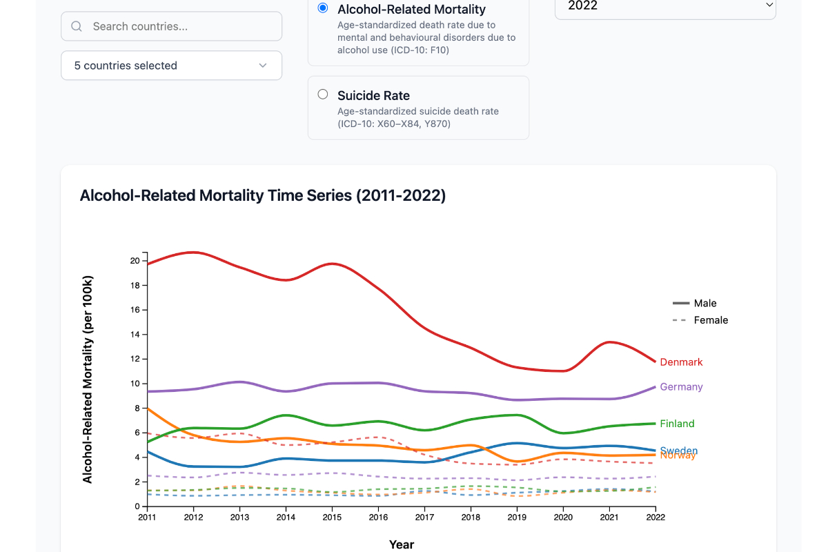Click the Germany series label
The image size is (828, 552).
[681, 387]
